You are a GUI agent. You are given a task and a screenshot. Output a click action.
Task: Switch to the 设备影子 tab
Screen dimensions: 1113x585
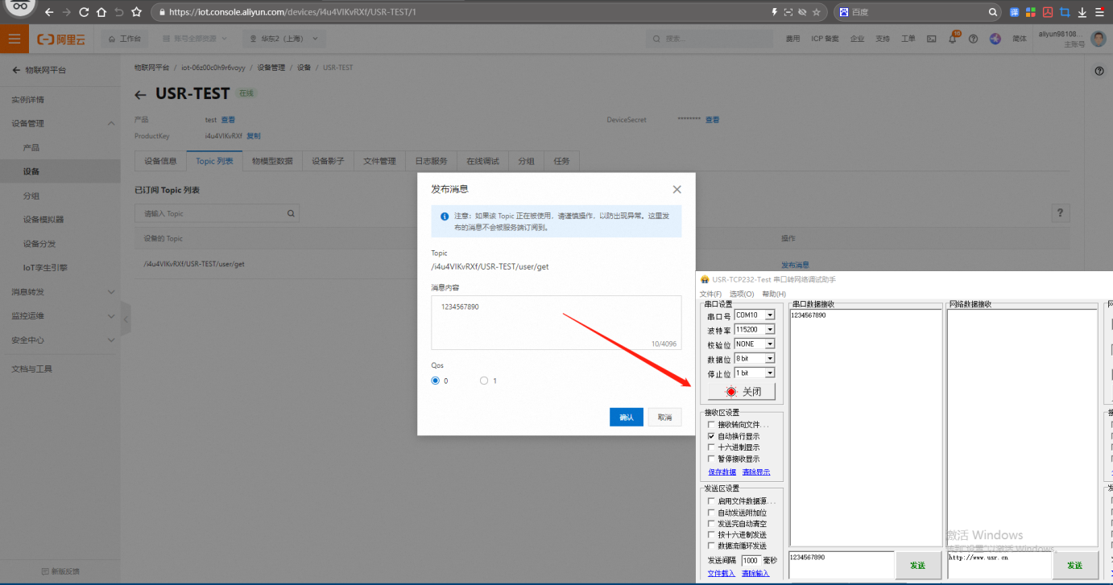(328, 161)
